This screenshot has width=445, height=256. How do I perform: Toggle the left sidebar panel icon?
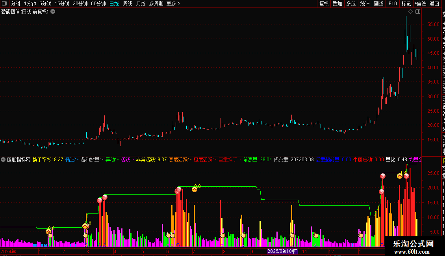[x=4, y=4]
